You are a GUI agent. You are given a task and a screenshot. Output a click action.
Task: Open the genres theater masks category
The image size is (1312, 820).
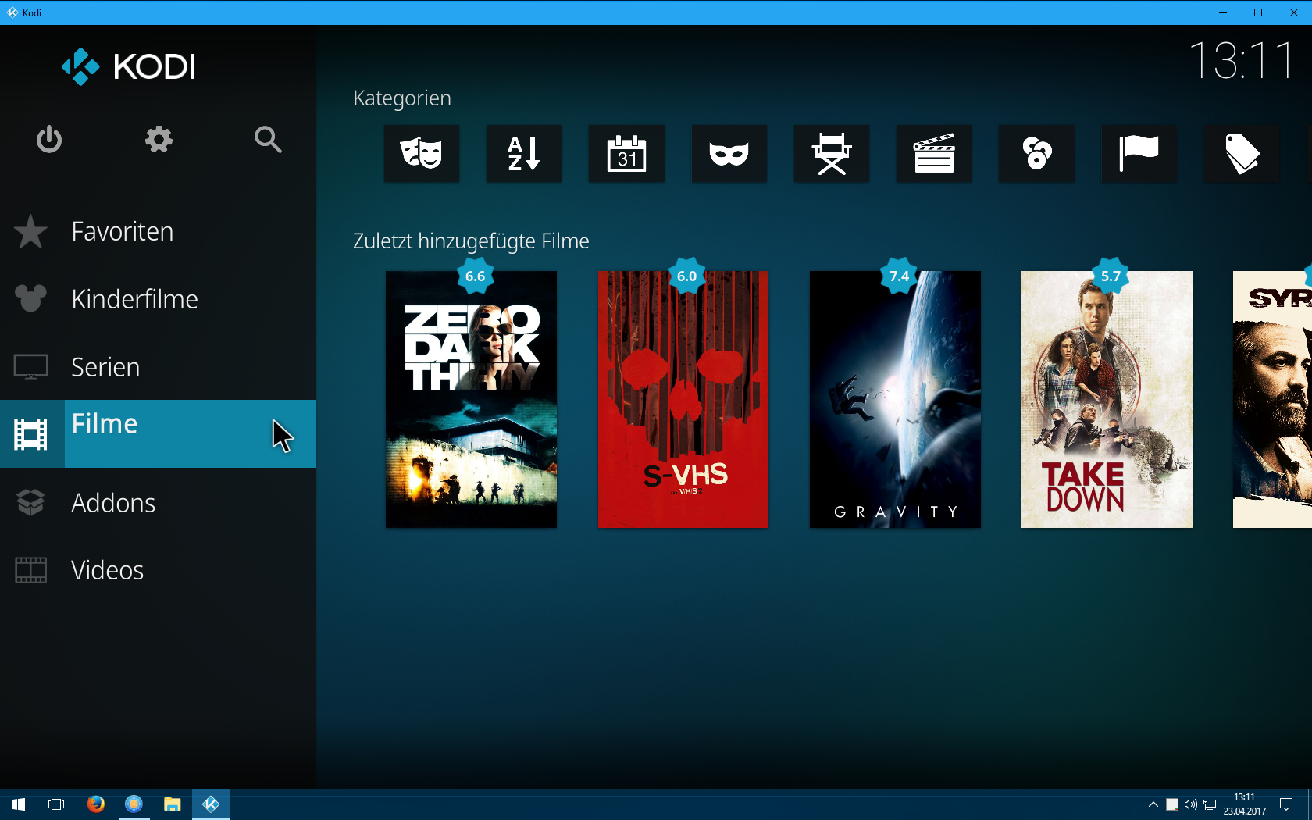(422, 153)
